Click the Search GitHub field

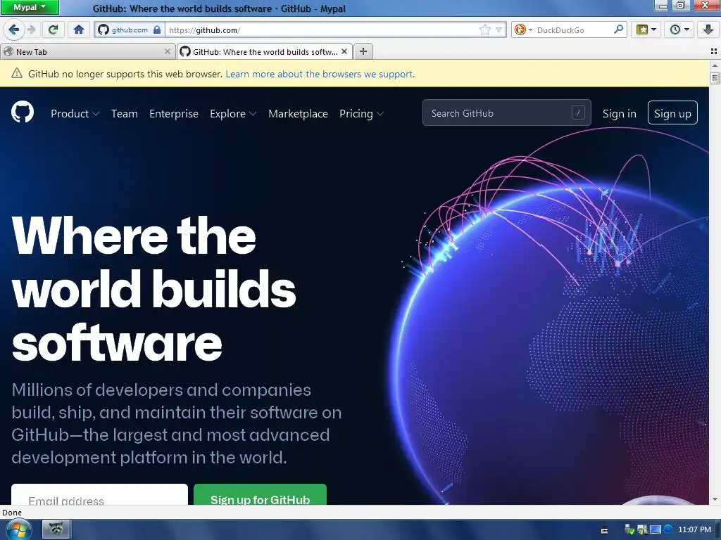pyautogui.click(x=507, y=112)
